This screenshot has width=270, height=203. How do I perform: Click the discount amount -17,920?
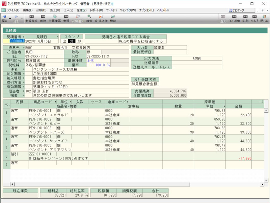pos(245,158)
